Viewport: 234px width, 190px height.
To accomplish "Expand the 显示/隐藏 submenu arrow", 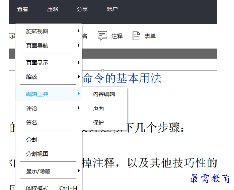I will (79, 171).
